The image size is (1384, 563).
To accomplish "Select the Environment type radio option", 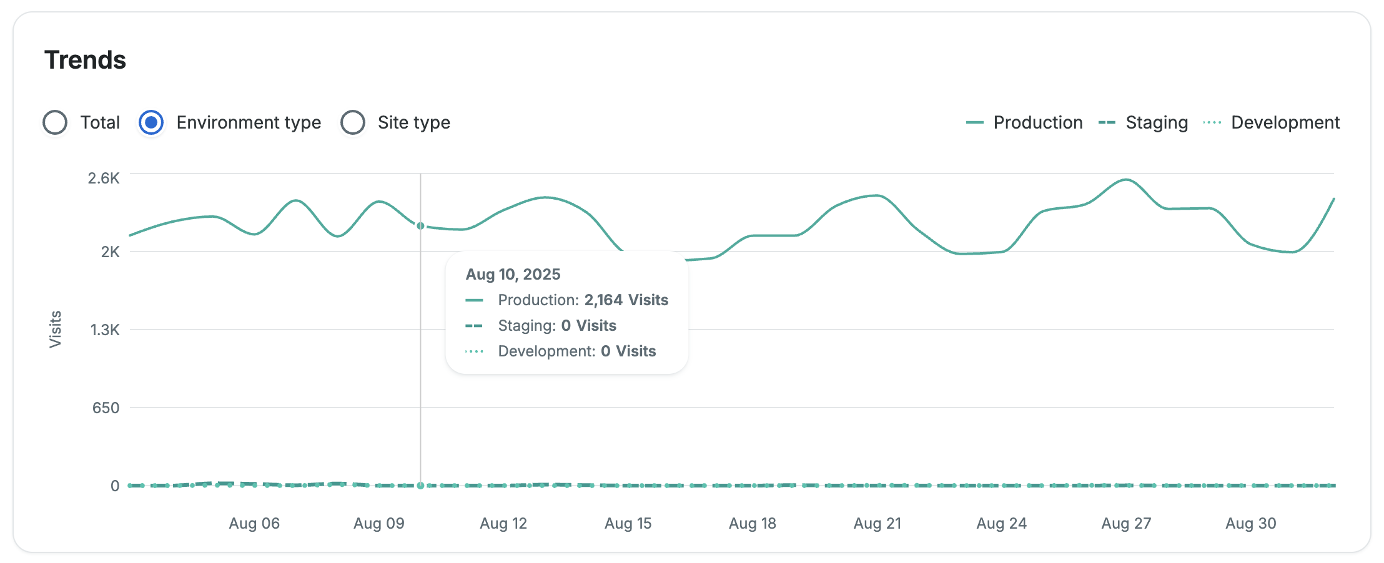I will tap(151, 122).
